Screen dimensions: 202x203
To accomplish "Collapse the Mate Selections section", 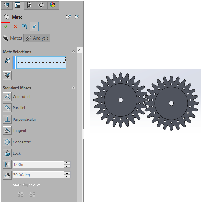I will point(73,52).
